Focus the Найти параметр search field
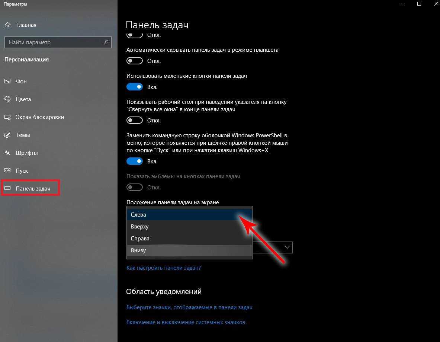440x342 pixels. tap(58, 42)
